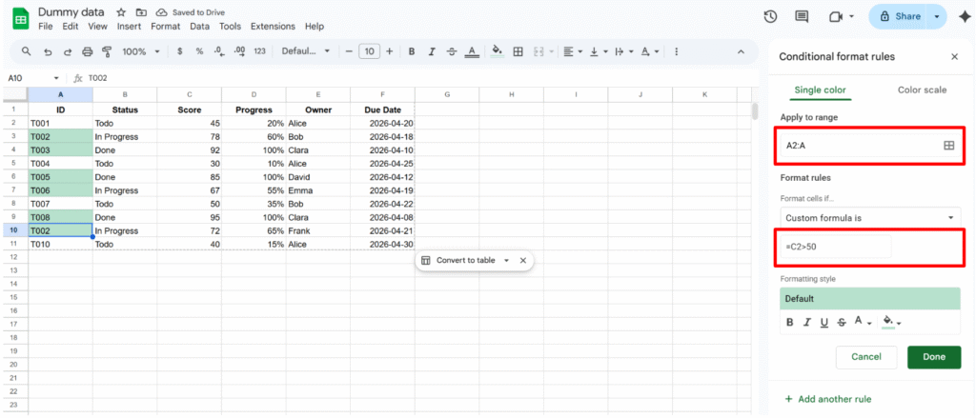Open the comments icon in the header
The image size is (976, 418).
[x=802, y=16]
